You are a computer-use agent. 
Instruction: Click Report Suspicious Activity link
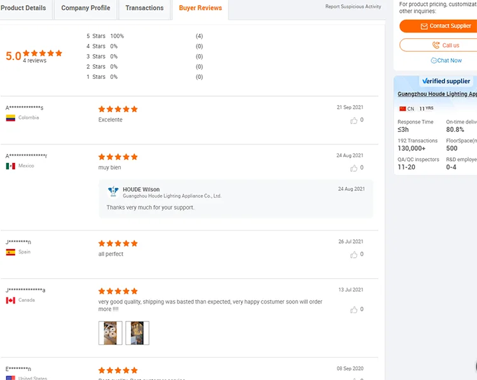click(353, 6)
